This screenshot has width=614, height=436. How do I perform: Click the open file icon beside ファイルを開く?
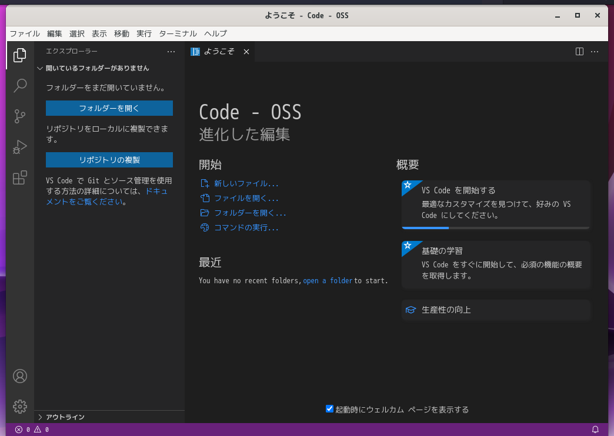(x=205, y=198)
